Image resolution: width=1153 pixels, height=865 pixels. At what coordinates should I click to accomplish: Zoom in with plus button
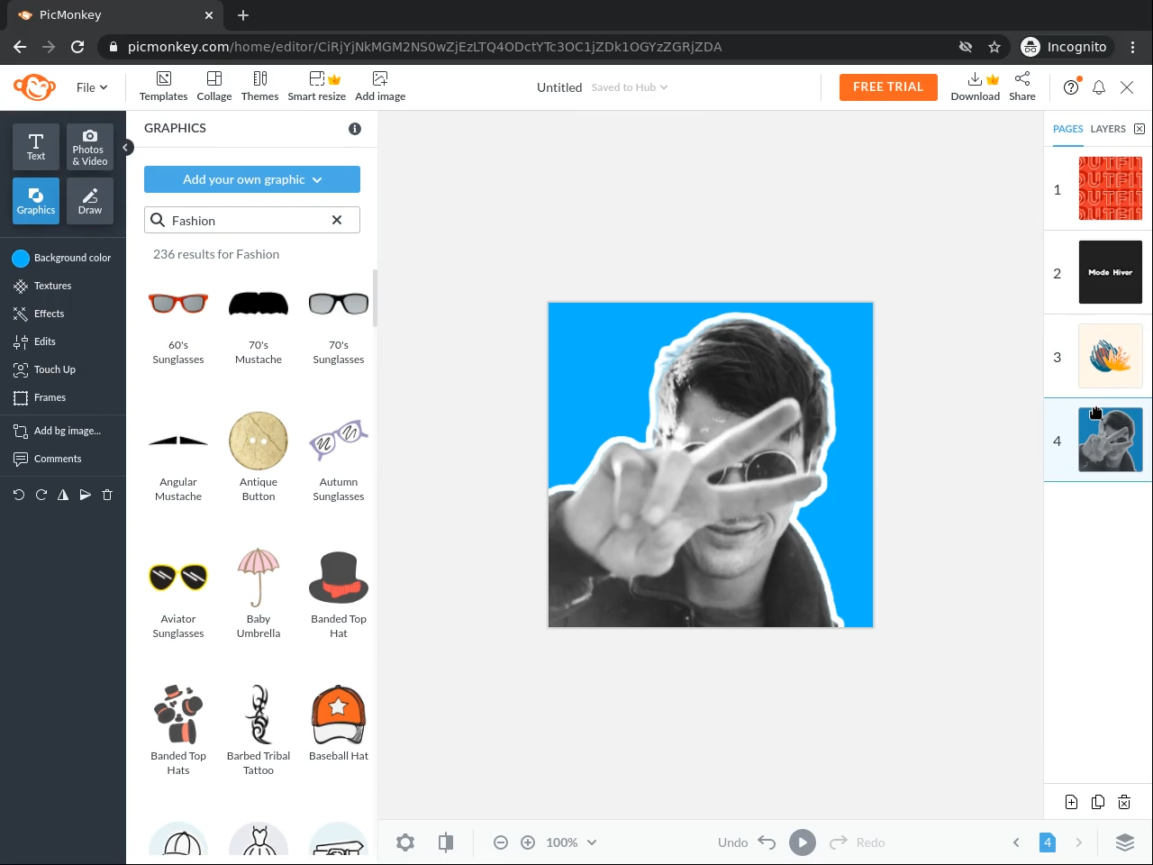[528, 842]
